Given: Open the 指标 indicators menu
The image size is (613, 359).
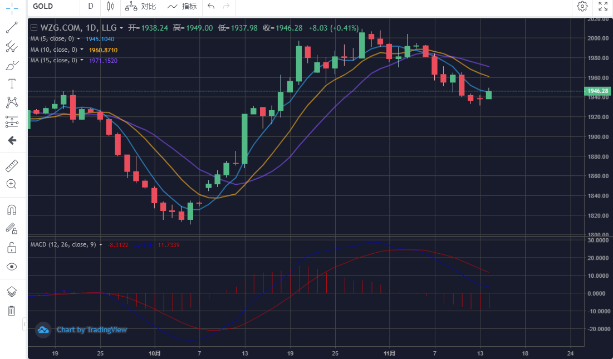Looking at the screenshot, I should point(182,7).
